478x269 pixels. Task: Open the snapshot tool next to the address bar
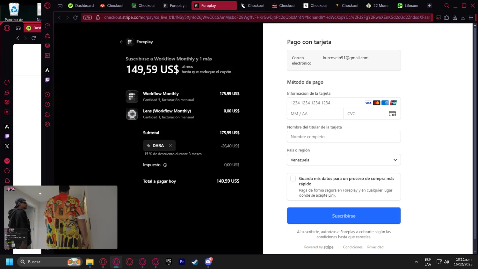point(438,18)
